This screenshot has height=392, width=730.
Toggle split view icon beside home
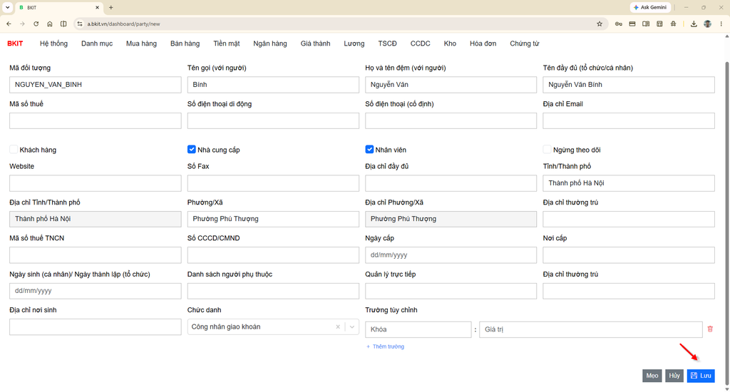tap(63, 24)
